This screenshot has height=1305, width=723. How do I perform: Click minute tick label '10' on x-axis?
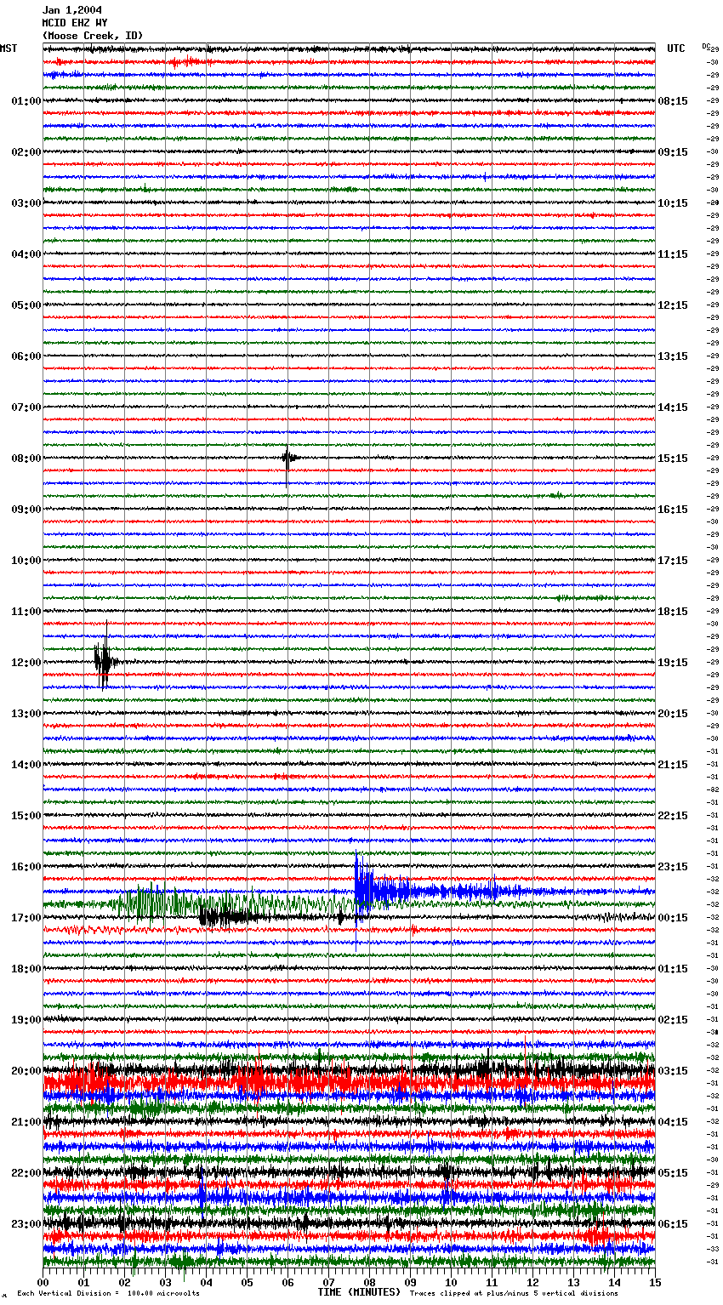(451, 1282)
